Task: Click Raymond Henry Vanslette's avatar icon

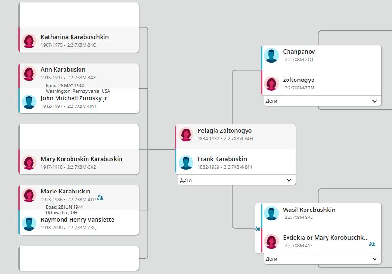Action: pos(29,223)
